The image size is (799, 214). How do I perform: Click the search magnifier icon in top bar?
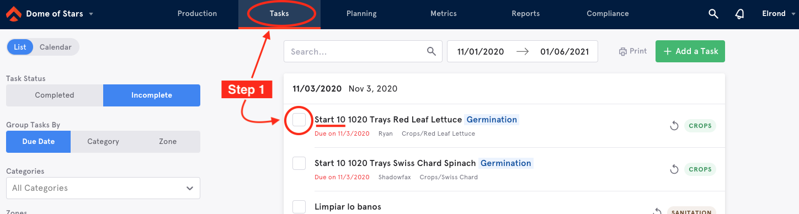click(x=713, y=14)
